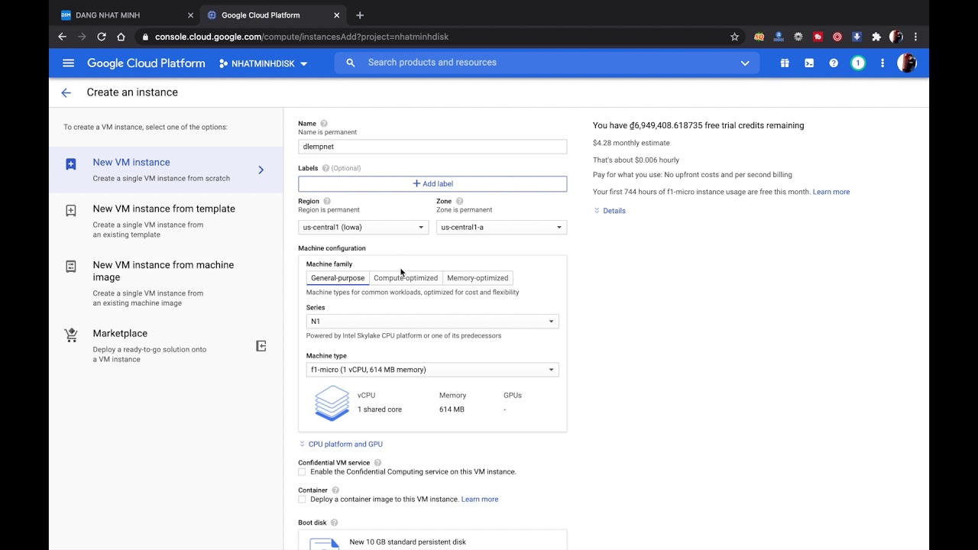The height and width of the screenshot is (550, 978).
Task: Click the instance Name input field
Action: click(x=432, y=147)
